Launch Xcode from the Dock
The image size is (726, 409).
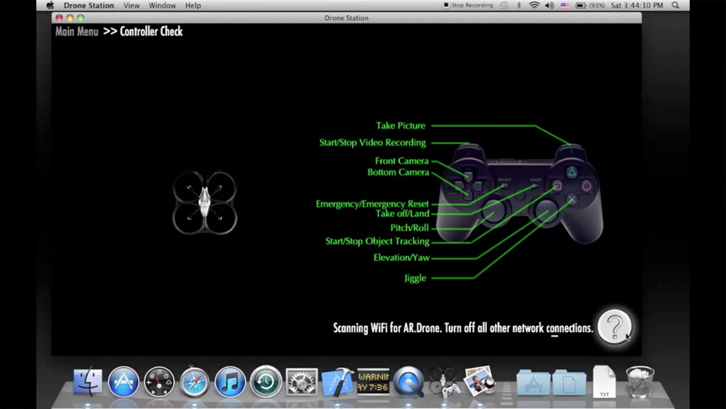click(x=338, y=381)
